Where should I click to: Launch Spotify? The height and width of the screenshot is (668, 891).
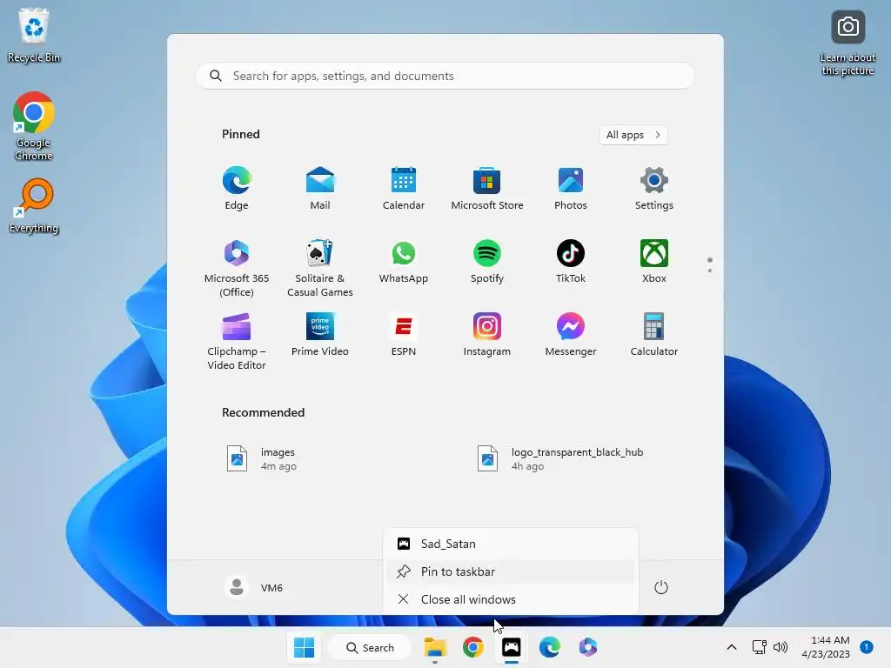pyautogui.click(x=487, y=262)
